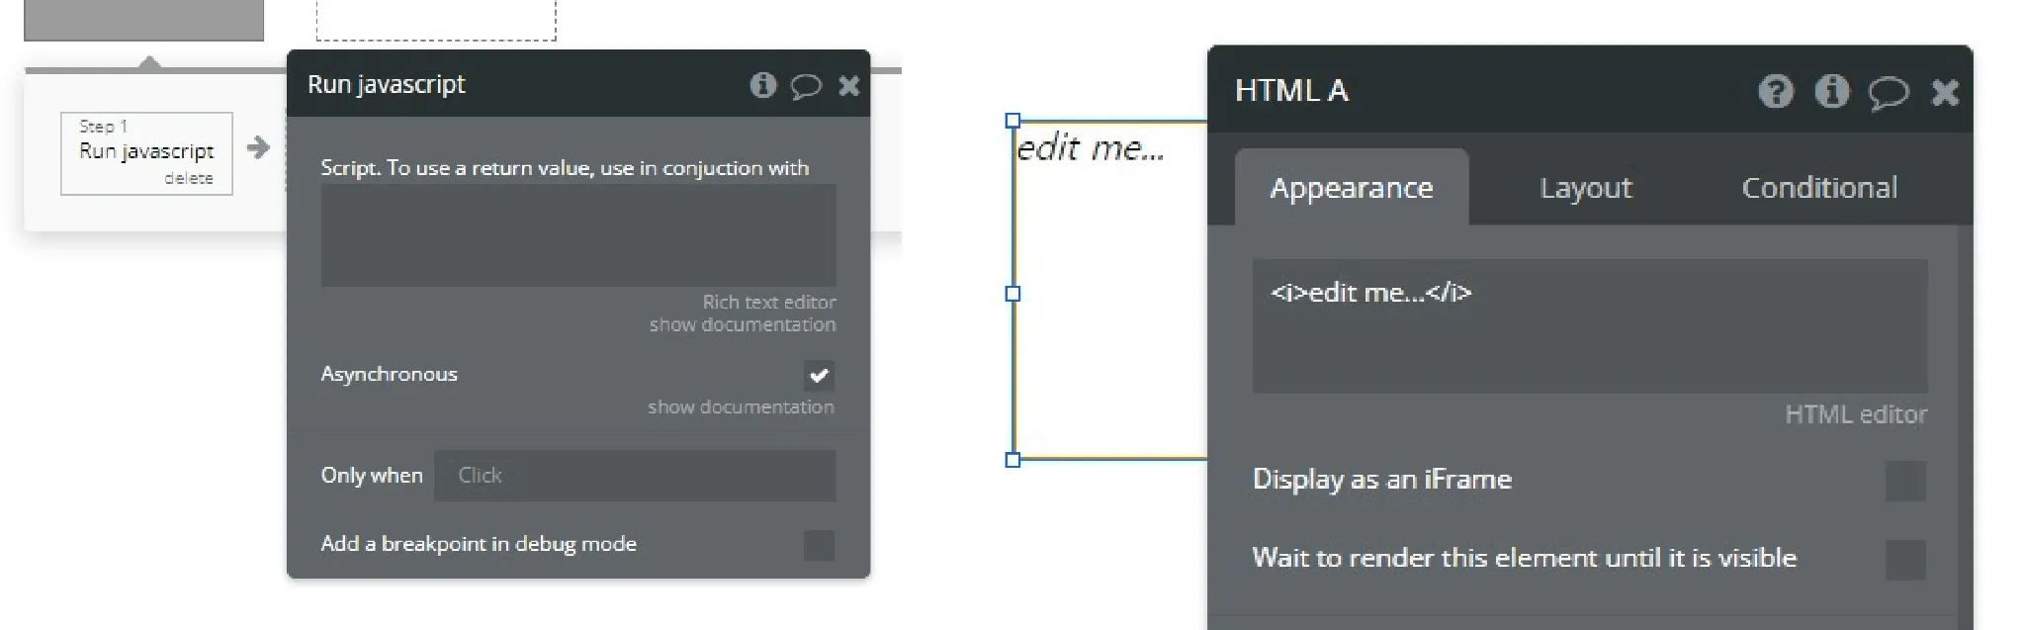Select the Appearance tab

1351,188
